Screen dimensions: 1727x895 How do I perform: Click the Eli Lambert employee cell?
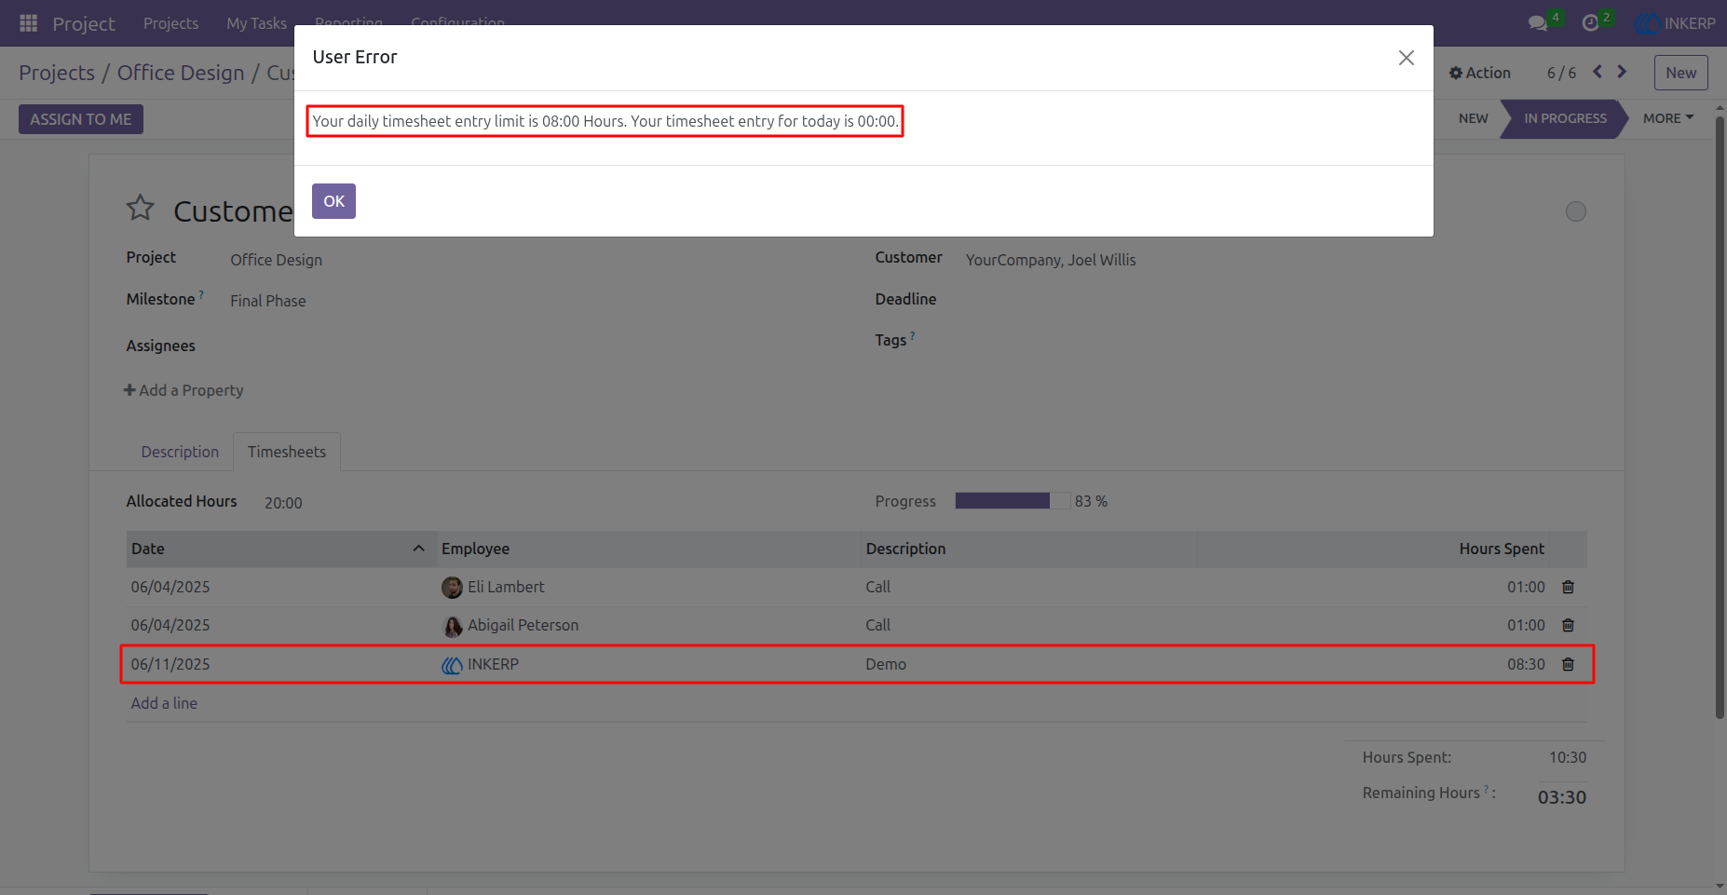coord(649,587)
